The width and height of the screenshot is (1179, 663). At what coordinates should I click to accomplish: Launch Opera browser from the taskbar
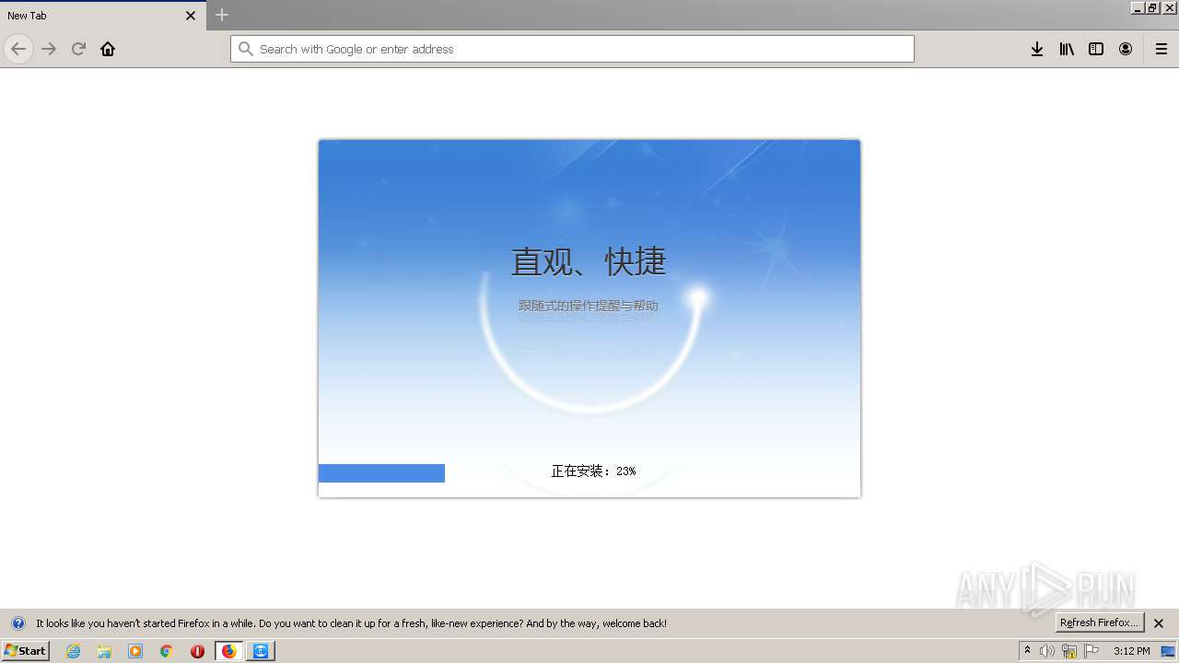tap(197, 651)
